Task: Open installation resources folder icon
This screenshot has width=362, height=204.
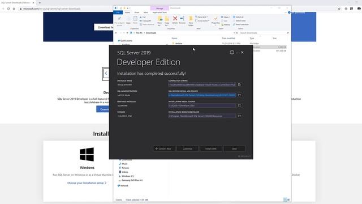Action: pos(239,116)
